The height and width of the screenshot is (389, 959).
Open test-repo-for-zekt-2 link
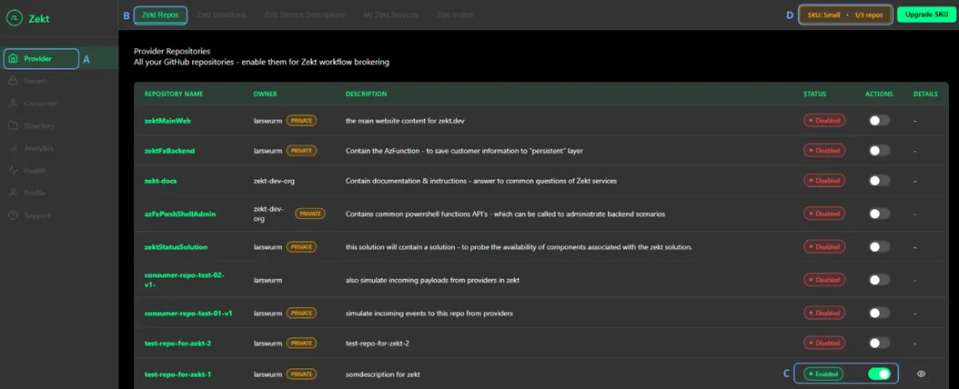(x=178, y=344)
